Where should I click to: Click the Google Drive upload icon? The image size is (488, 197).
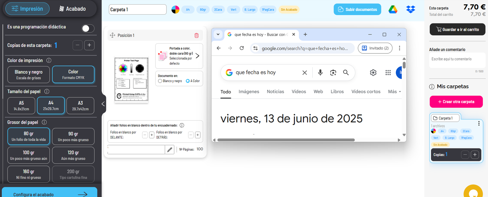click(x=393, y=9)
